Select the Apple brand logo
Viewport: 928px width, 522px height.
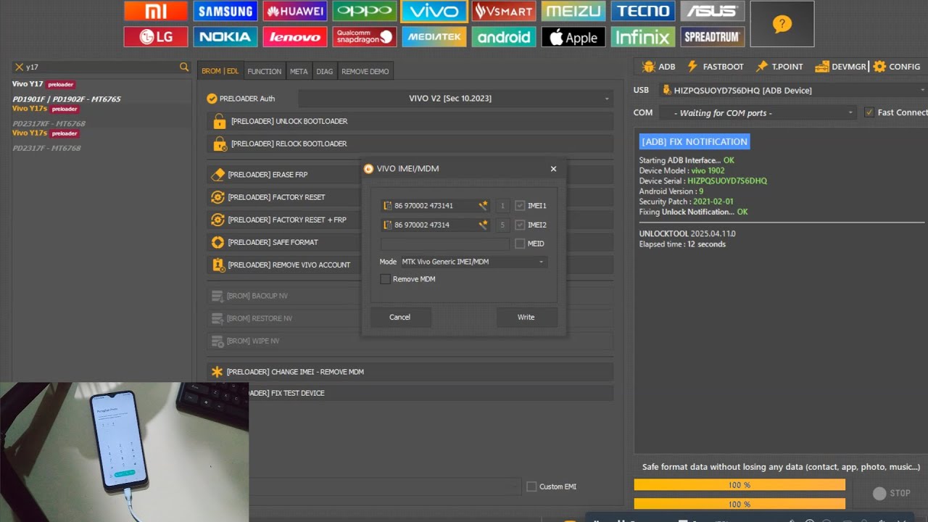(573, 37)
